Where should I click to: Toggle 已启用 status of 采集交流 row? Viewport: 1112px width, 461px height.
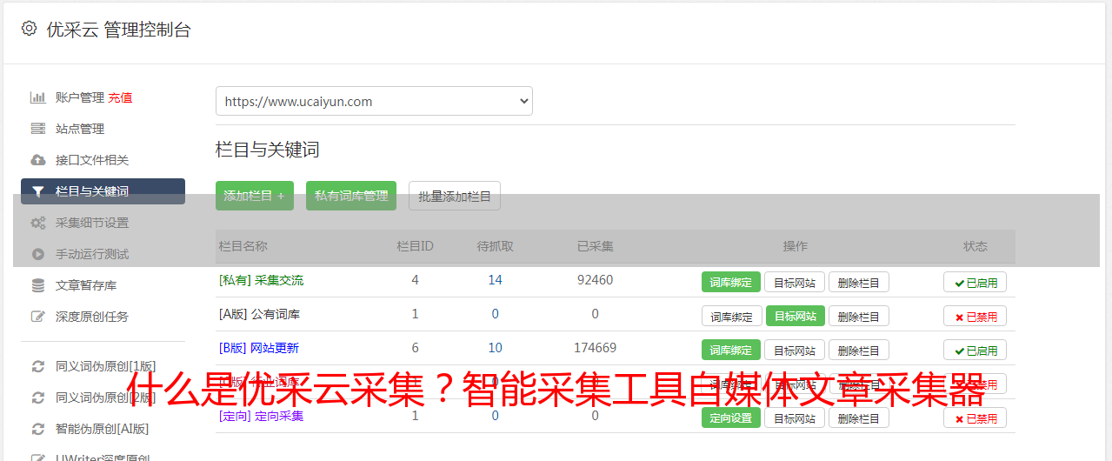975,282
